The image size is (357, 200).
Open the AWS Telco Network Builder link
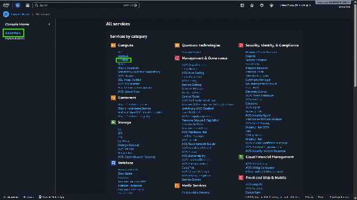click(199, 144)
